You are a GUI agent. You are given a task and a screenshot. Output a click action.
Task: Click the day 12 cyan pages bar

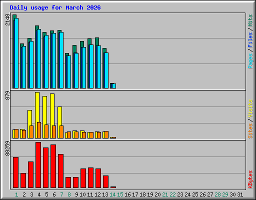click(x=99, y=67)
